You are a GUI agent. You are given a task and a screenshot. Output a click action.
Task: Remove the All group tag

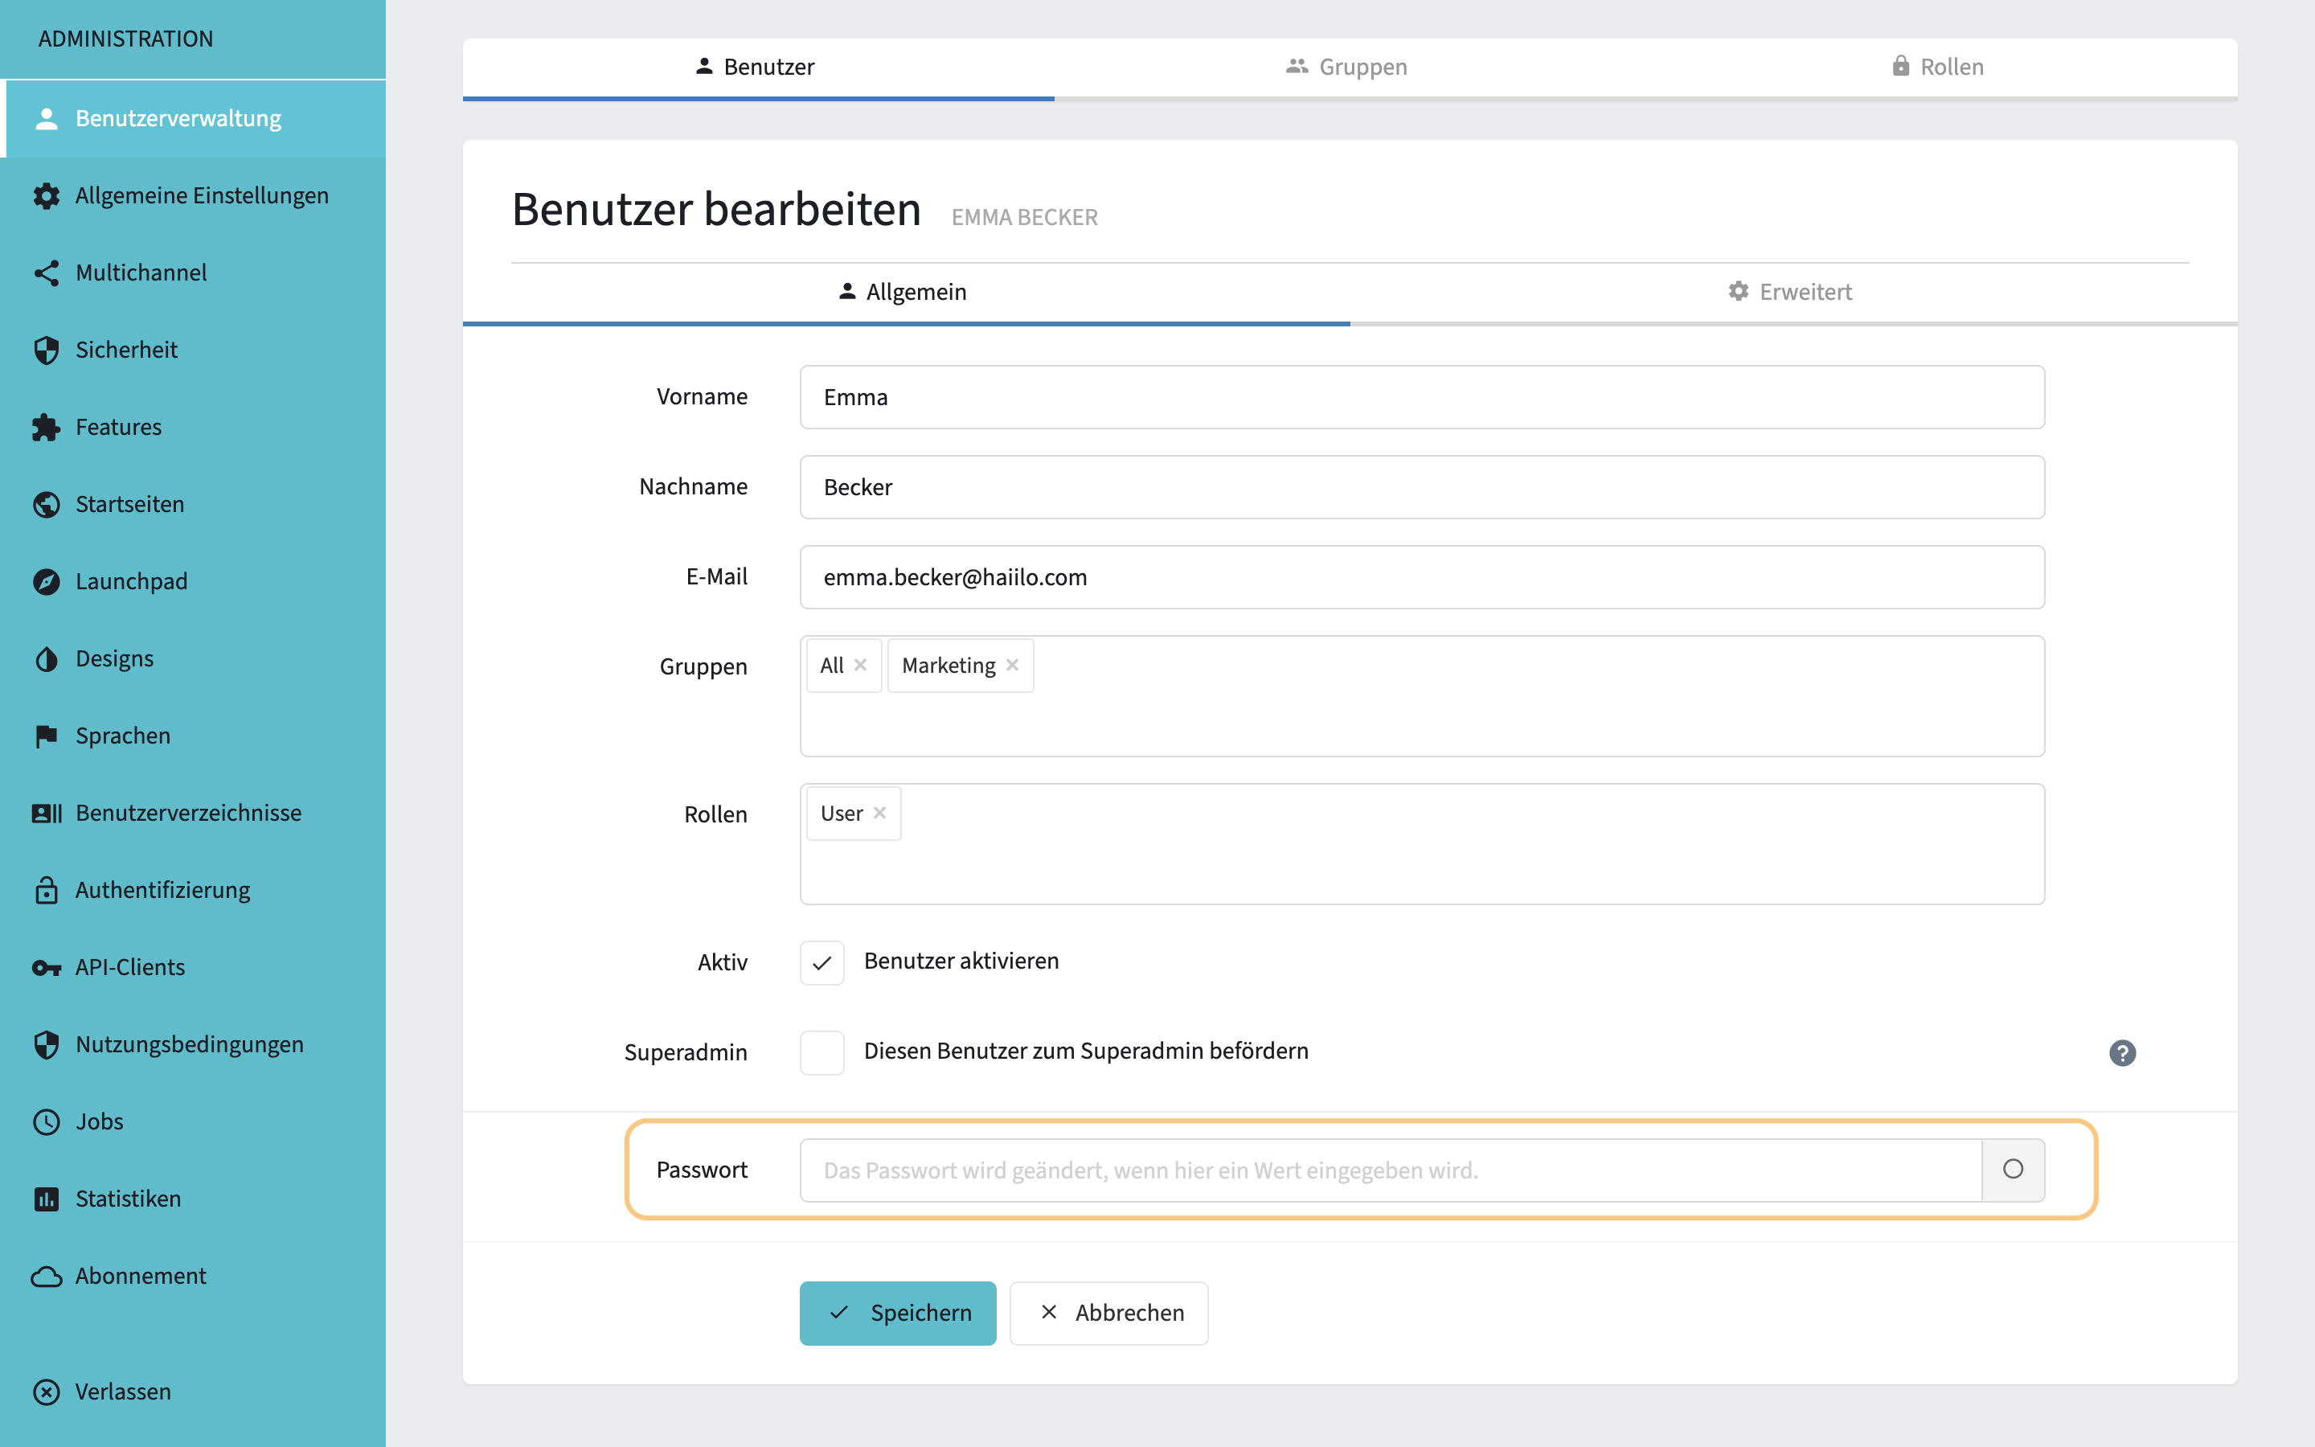pyautogui.click(x=860, y=665)
